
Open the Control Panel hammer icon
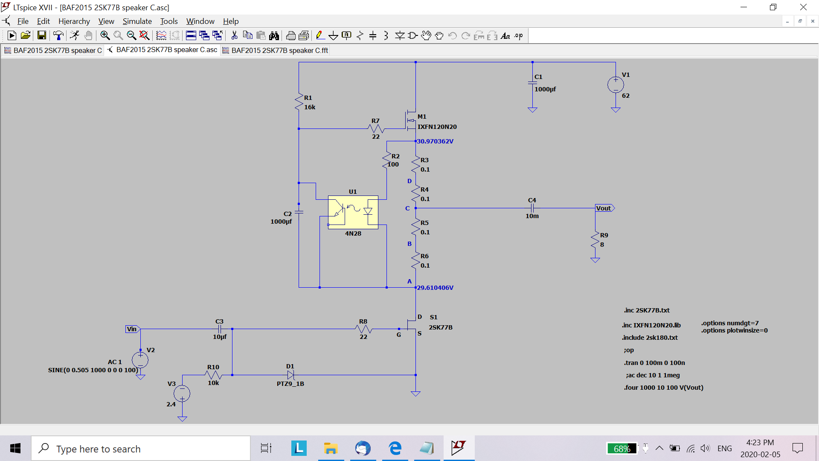[x=58, y=36]
